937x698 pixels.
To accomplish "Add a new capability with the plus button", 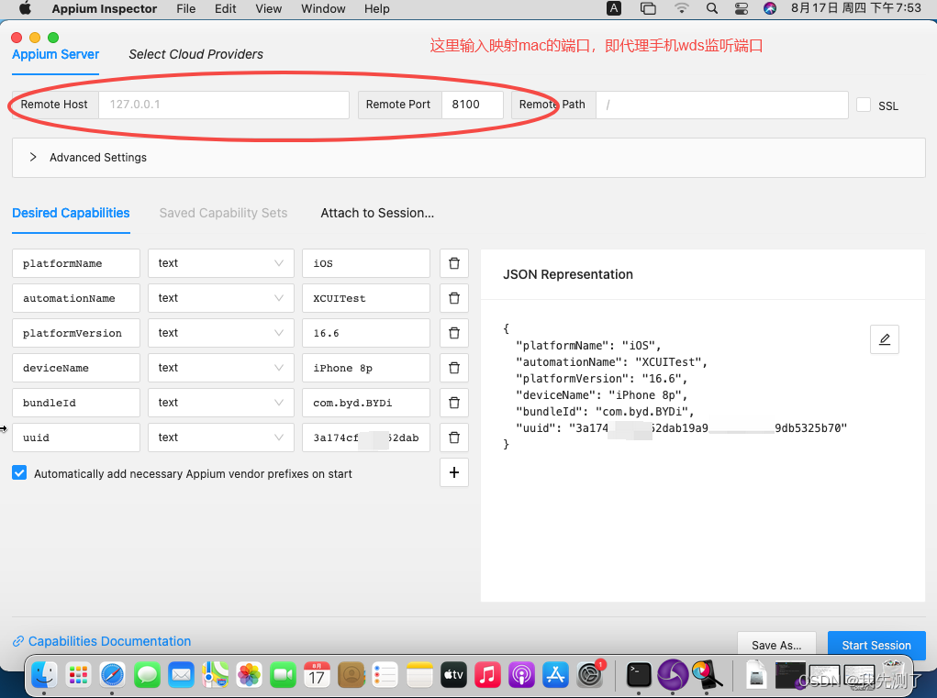I will [x=453, y=472].
